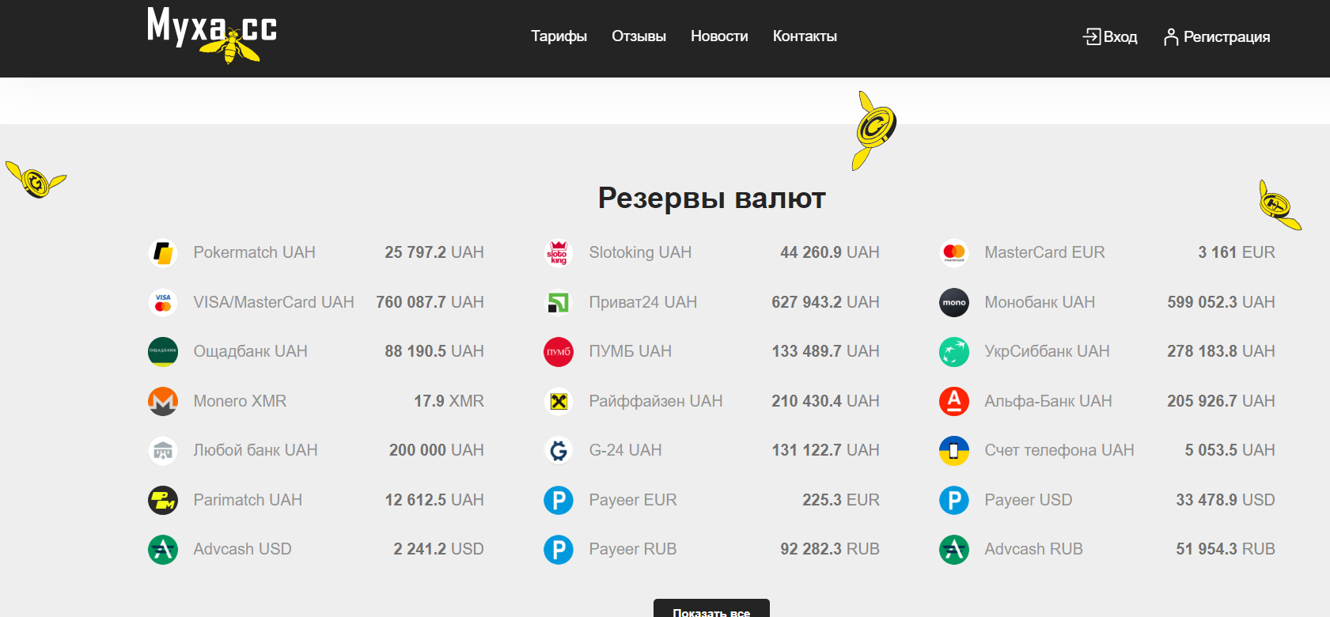The width and height of the screenshot is (1330, 617).
Task: Select the Monero XMR label
Action: [240, 401]
